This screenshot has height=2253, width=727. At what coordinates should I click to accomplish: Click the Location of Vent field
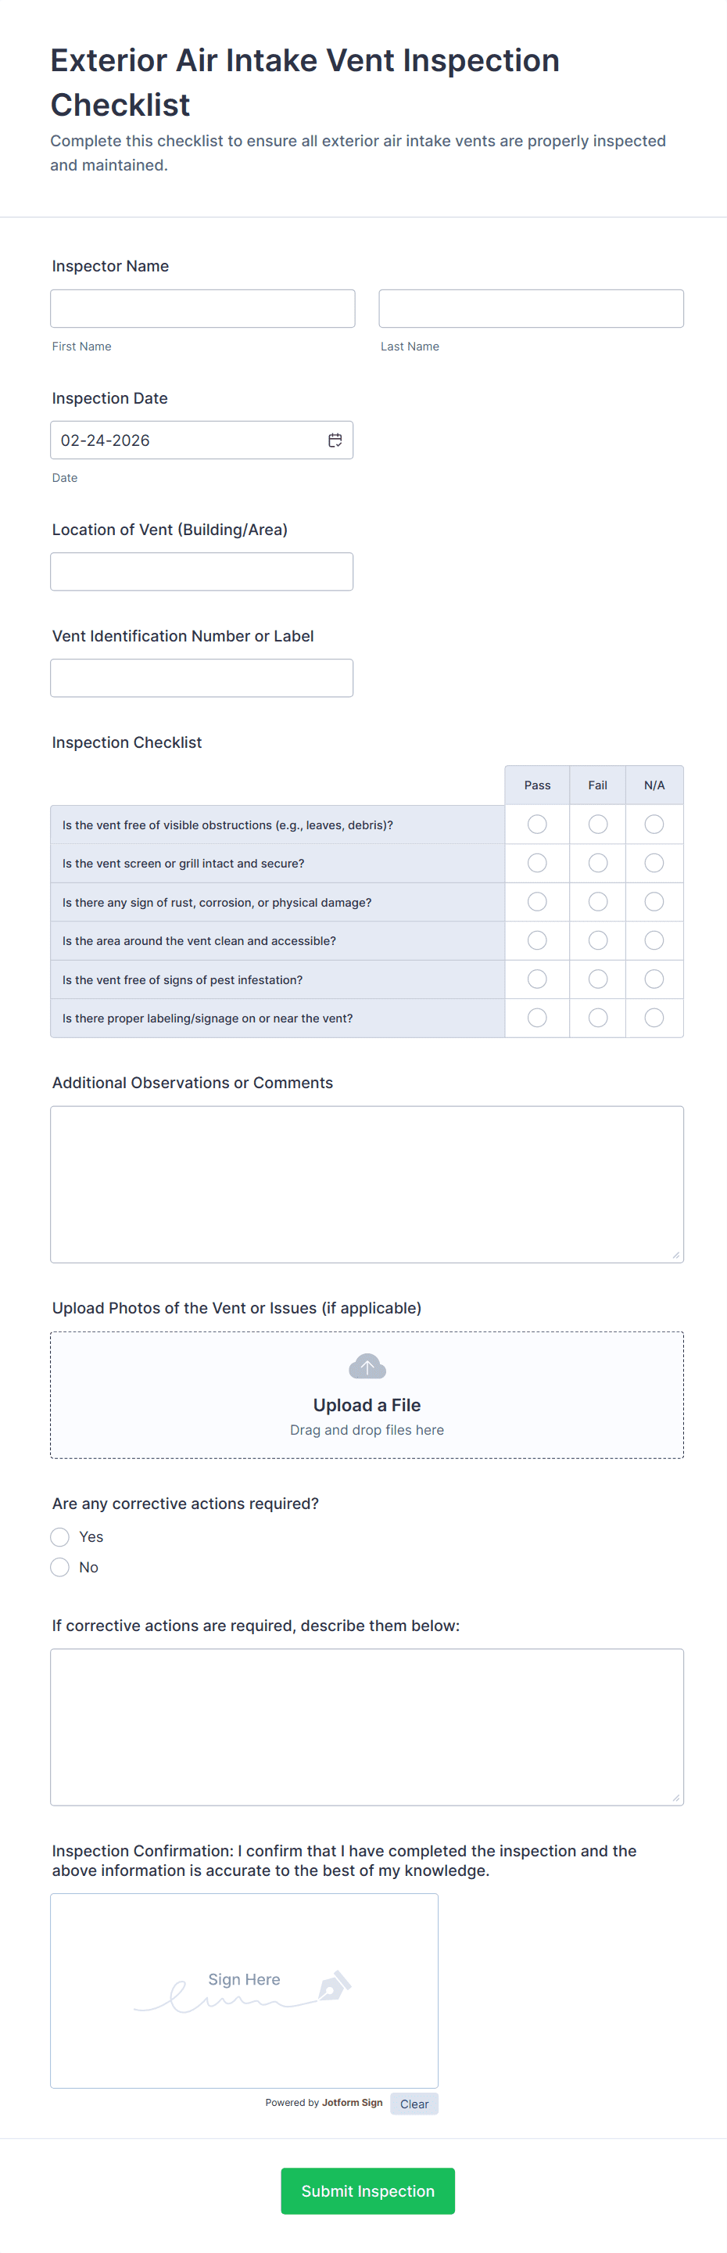(202, 572)
